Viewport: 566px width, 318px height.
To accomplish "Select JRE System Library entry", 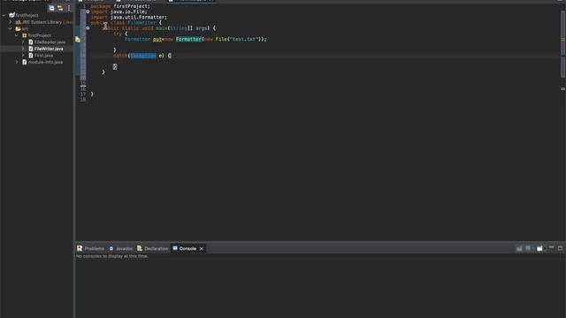I will pyautogui.click(x=42, y=22).
